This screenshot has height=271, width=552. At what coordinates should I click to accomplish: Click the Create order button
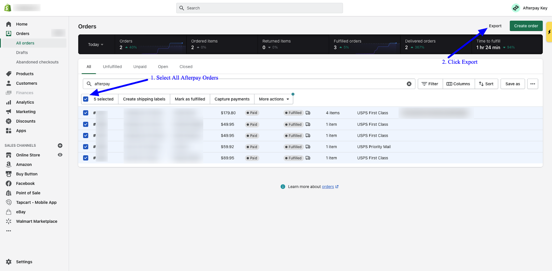click(526, 26)
